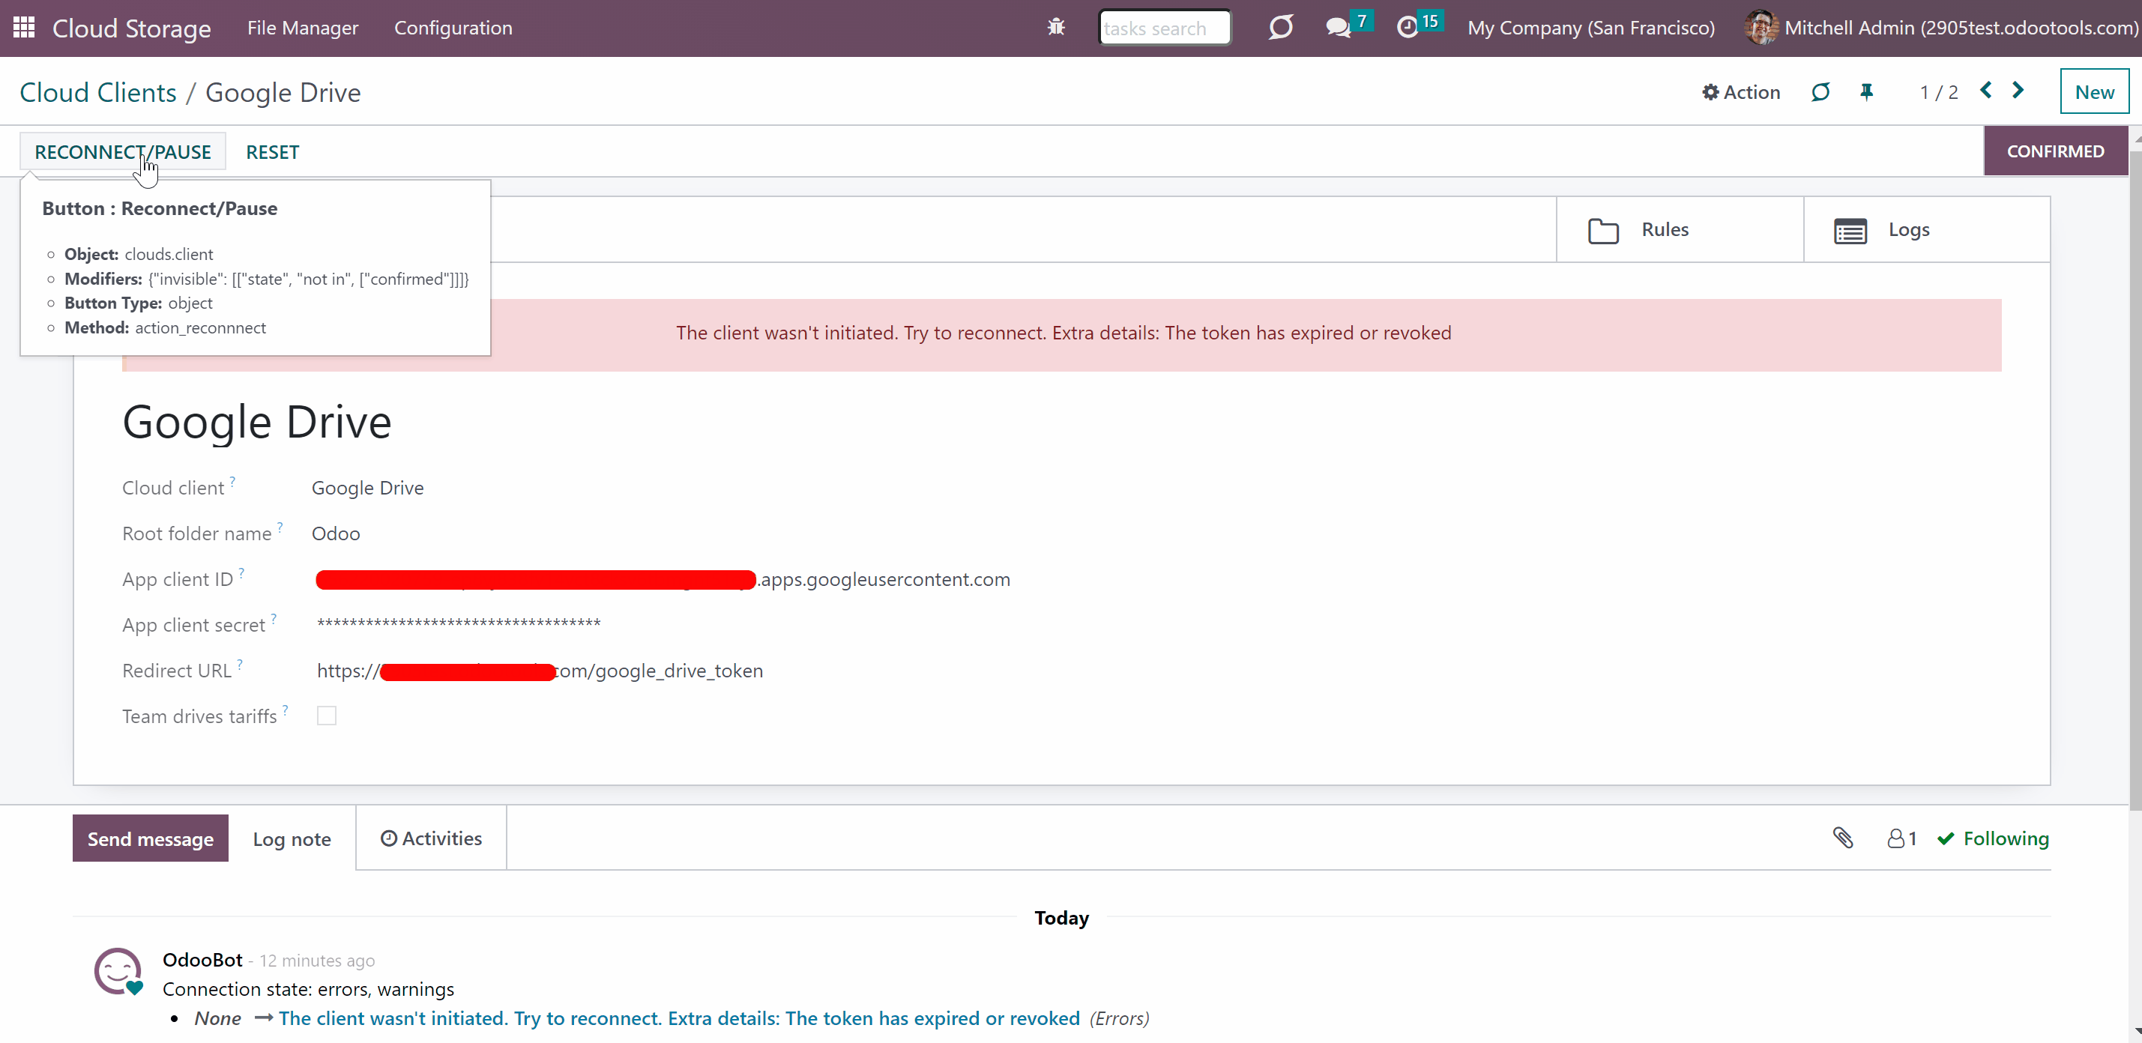This screenshot has width=2142, height=1043.
Task: Click the 1 / 2 pager counter
Action: click(1939, 92)
